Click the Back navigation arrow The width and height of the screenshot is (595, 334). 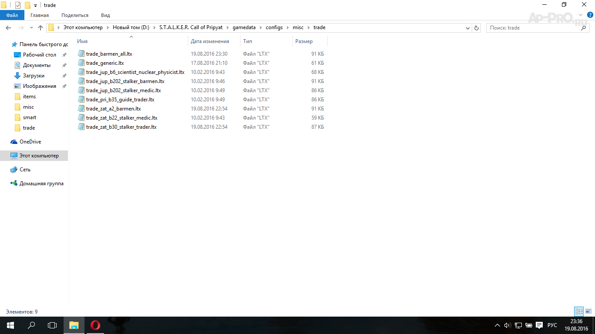click(x=8, y=27)
